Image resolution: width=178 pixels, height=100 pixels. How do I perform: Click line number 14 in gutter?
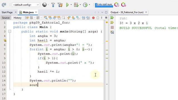4,81
